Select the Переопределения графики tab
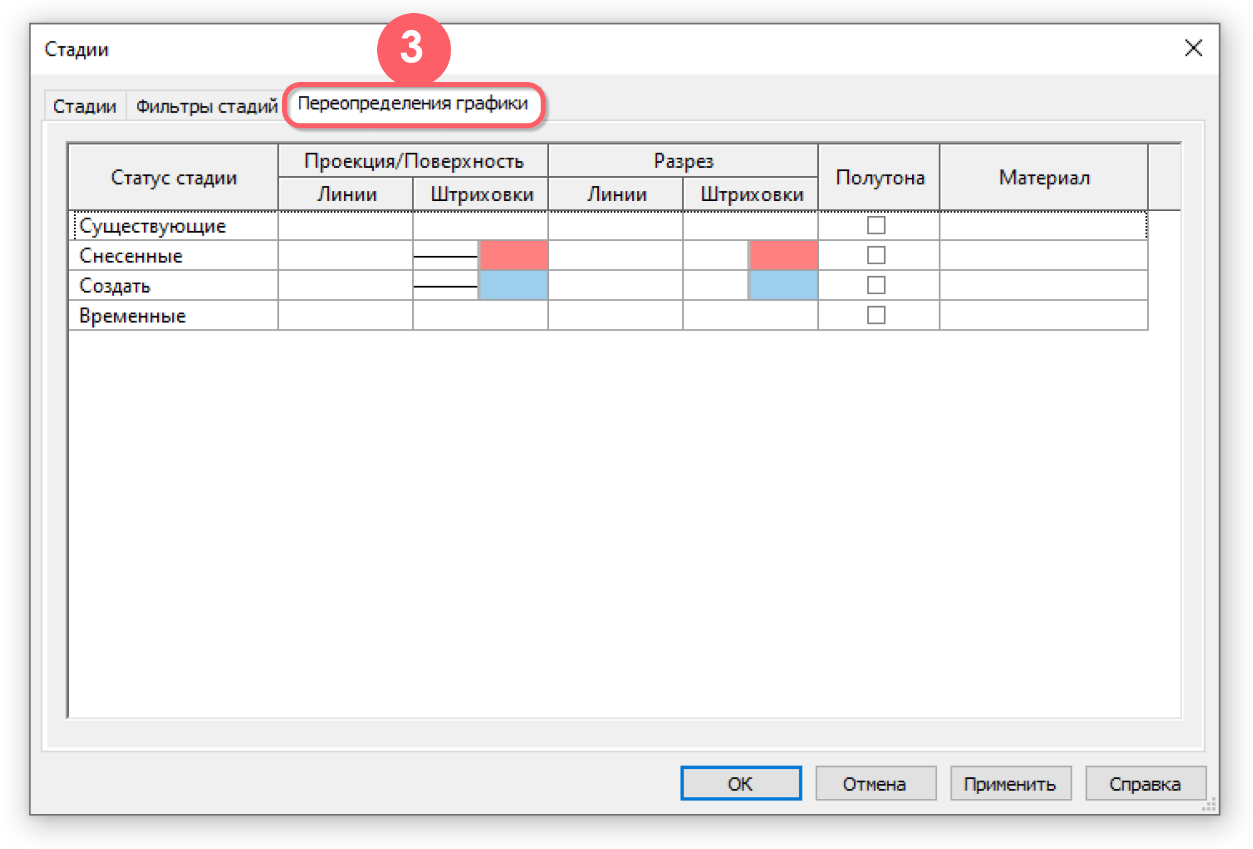 [x=413, y=103]
